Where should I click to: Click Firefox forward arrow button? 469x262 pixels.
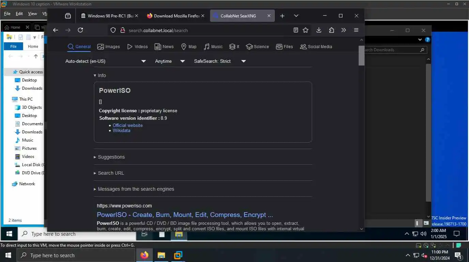[68, 30]
